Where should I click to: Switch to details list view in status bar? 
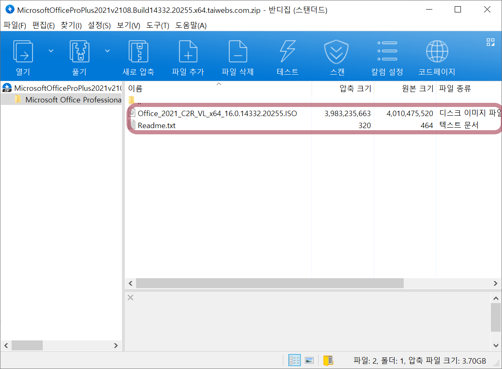pos(295,360)
